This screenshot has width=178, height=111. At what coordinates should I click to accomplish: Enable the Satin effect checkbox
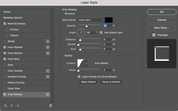[x=5, y=65]
